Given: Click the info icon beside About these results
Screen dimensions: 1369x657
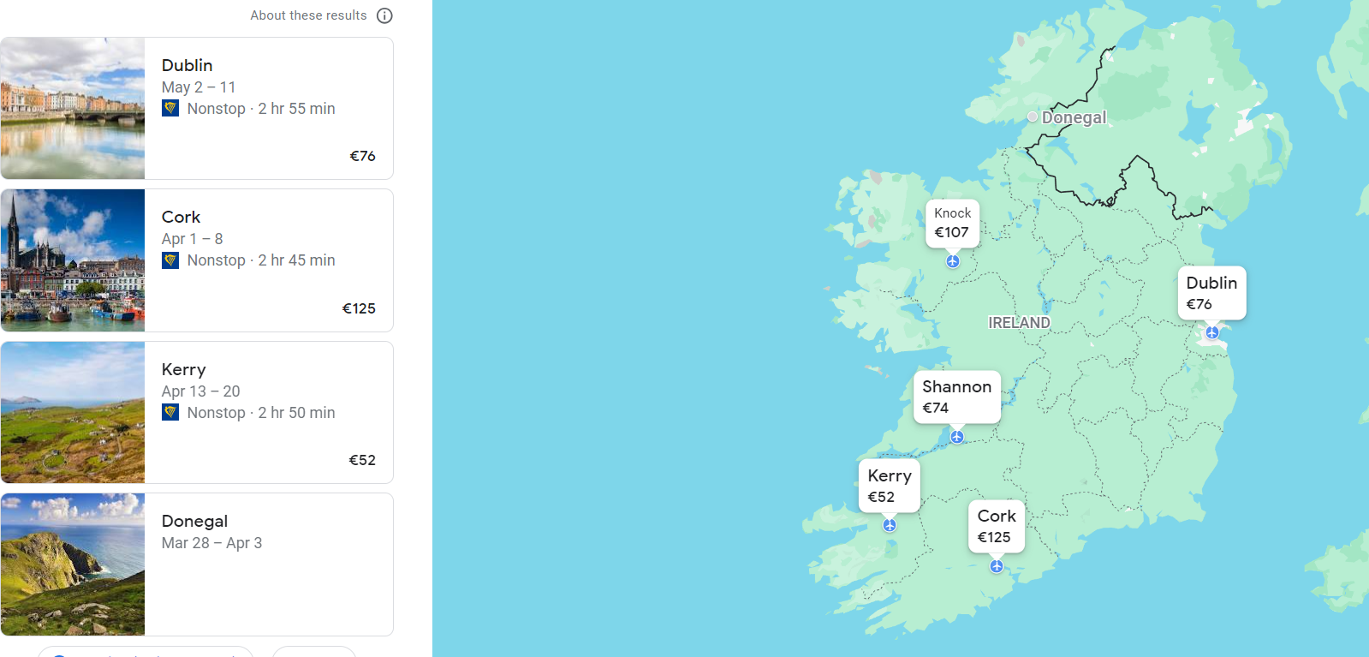Looking at the screenshot, I should coord(385,15).
